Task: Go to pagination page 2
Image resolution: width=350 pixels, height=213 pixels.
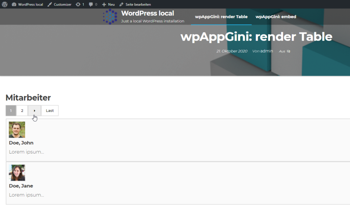Action: pos(22,111)
